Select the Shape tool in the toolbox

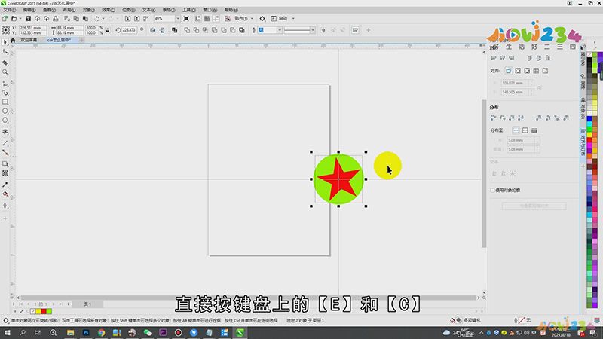click(x=5, y=52)
